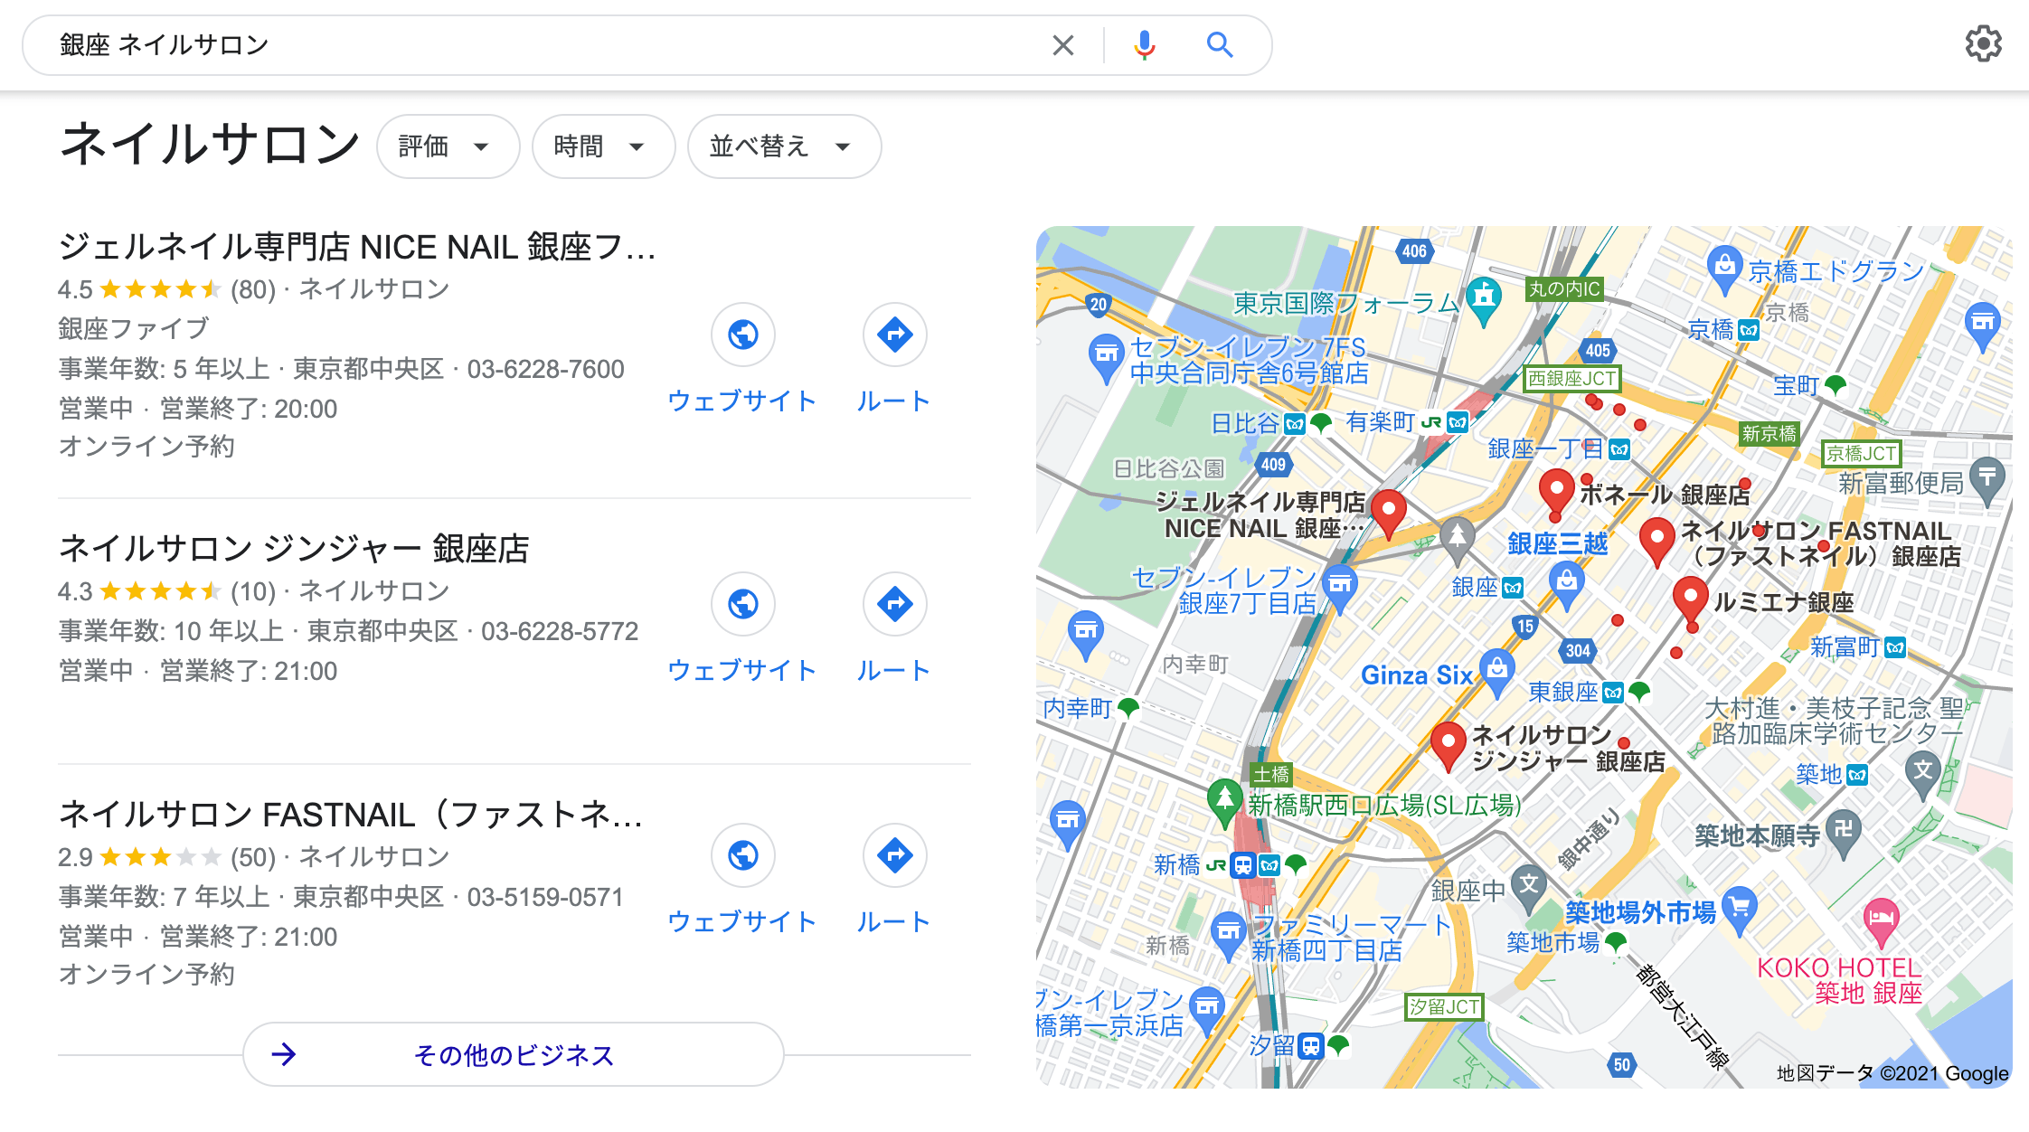Click the route arrow icon for ジンジャー 銀座店
The width and height of the screenshot is (2029, 1132).
pyautogui.click(x=894, y=604)
